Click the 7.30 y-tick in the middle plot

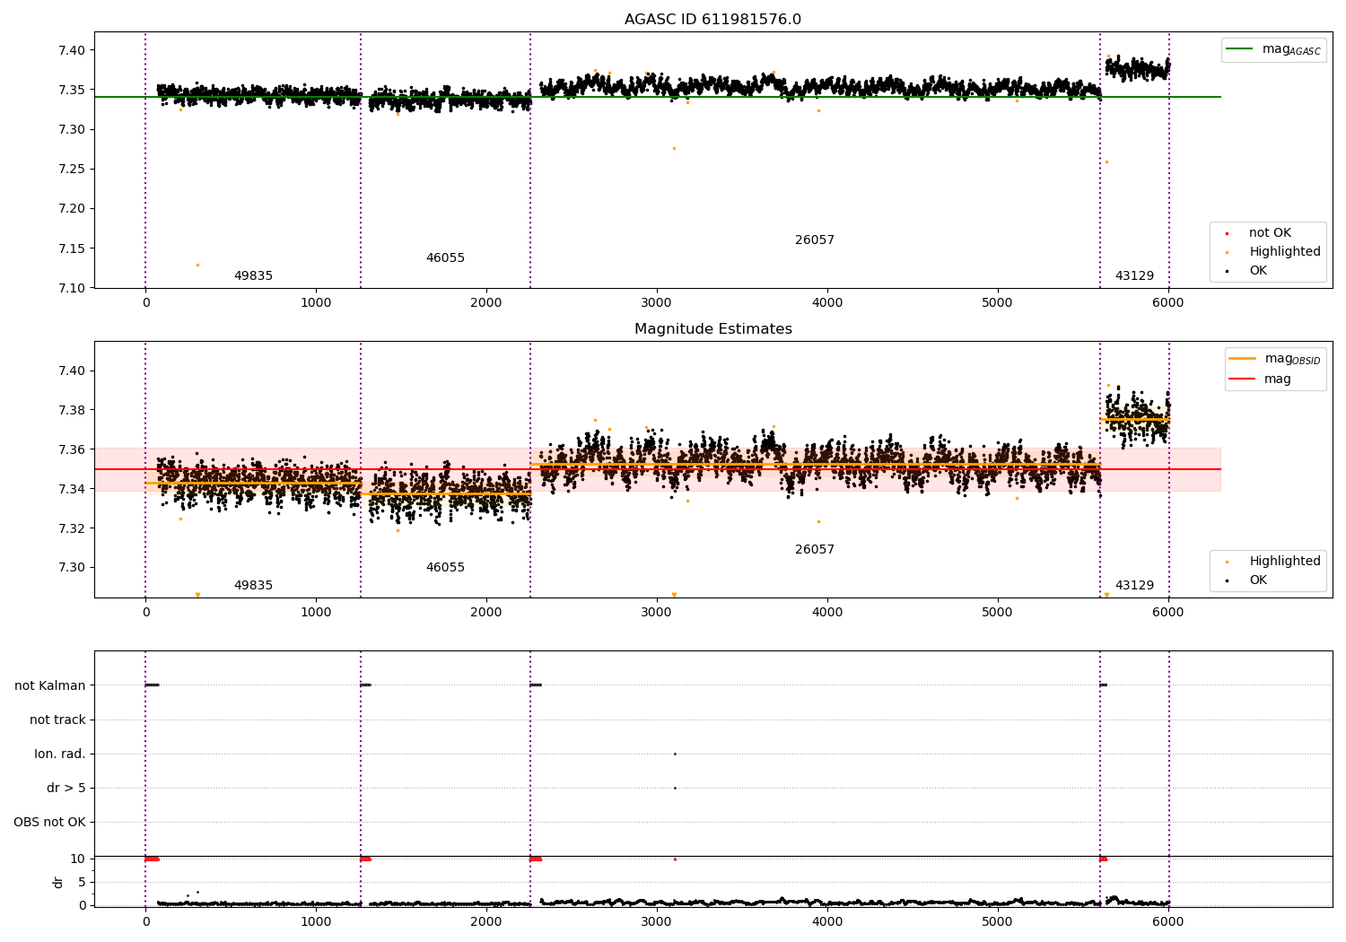pyautogui.click(x=71, y=568)
